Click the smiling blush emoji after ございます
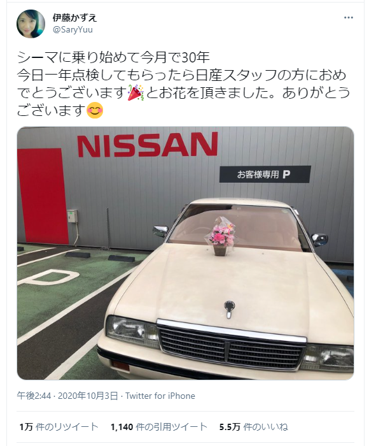The width and height of the screenshot is (369, 446). (x=95, y=110)
